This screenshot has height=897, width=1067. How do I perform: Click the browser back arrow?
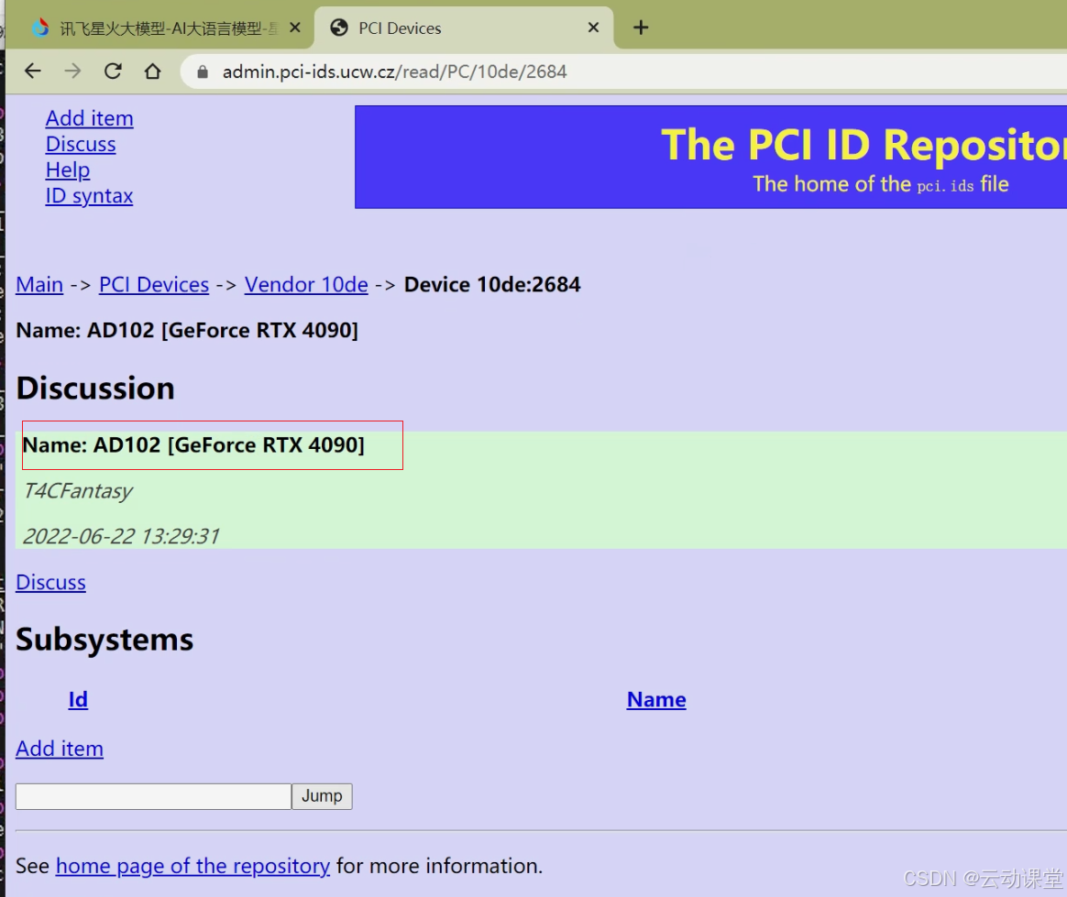pyautogui.click(x=33, y=71)
